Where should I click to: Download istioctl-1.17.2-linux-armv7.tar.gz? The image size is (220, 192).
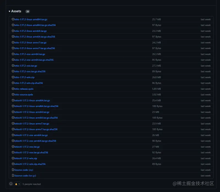point(32,124)
